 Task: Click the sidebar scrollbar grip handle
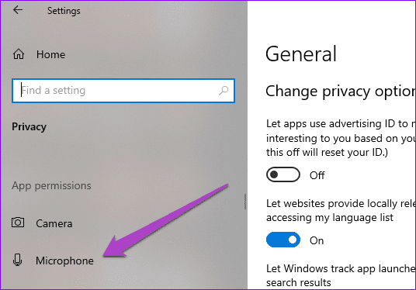click(x=245, y=202)
